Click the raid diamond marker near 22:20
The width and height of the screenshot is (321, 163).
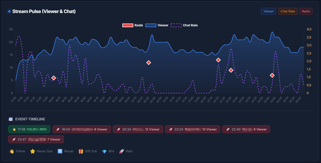pos(218,60)
